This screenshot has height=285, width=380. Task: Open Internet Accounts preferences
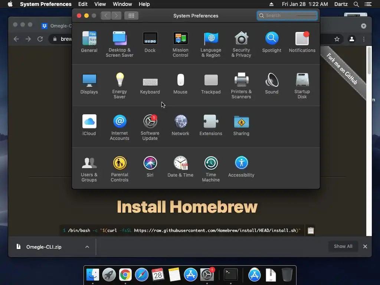pos(119,128)
